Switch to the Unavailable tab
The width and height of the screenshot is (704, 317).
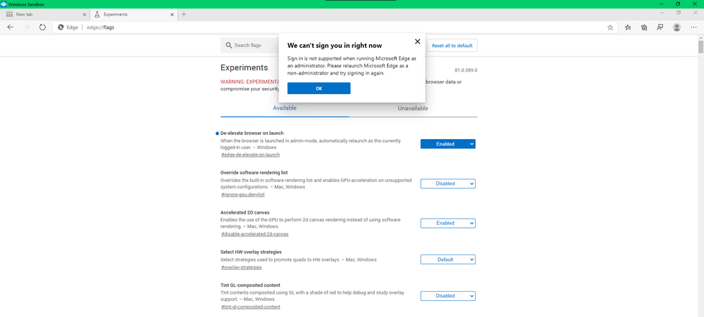point(413,108)
